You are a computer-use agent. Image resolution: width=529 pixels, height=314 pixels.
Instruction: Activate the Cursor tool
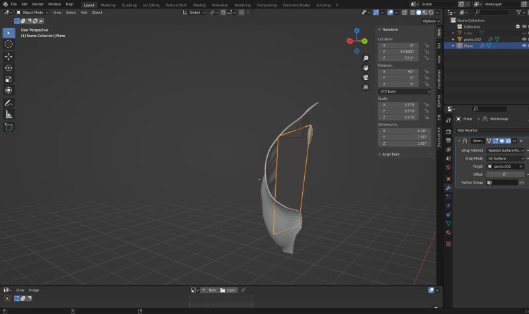pos(9,44)
